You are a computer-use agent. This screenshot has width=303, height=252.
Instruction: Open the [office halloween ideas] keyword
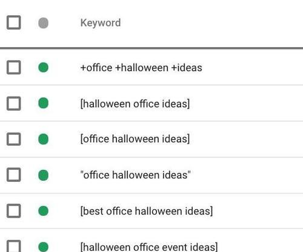tap(135, 139)
